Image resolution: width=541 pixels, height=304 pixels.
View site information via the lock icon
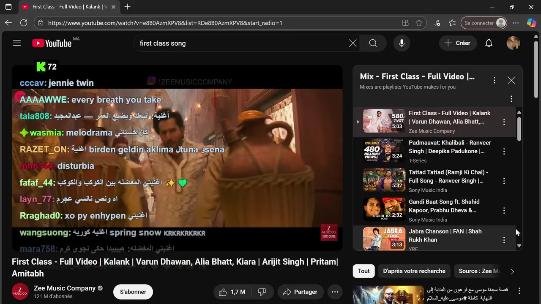pos(40,23)
